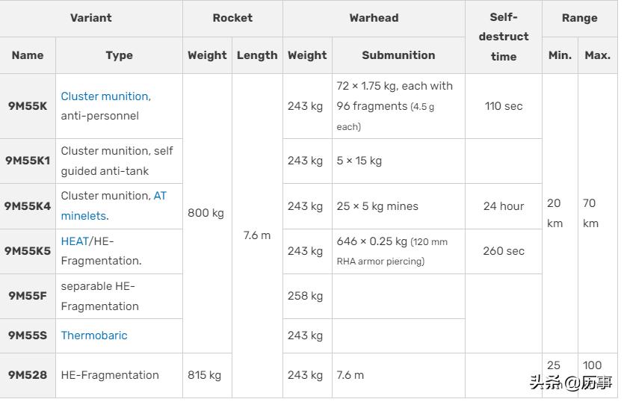The height and width of the screenshot is (402, 624).
Task: Open the Cluster munition link for 9M55K
Action: pos(105,96)
